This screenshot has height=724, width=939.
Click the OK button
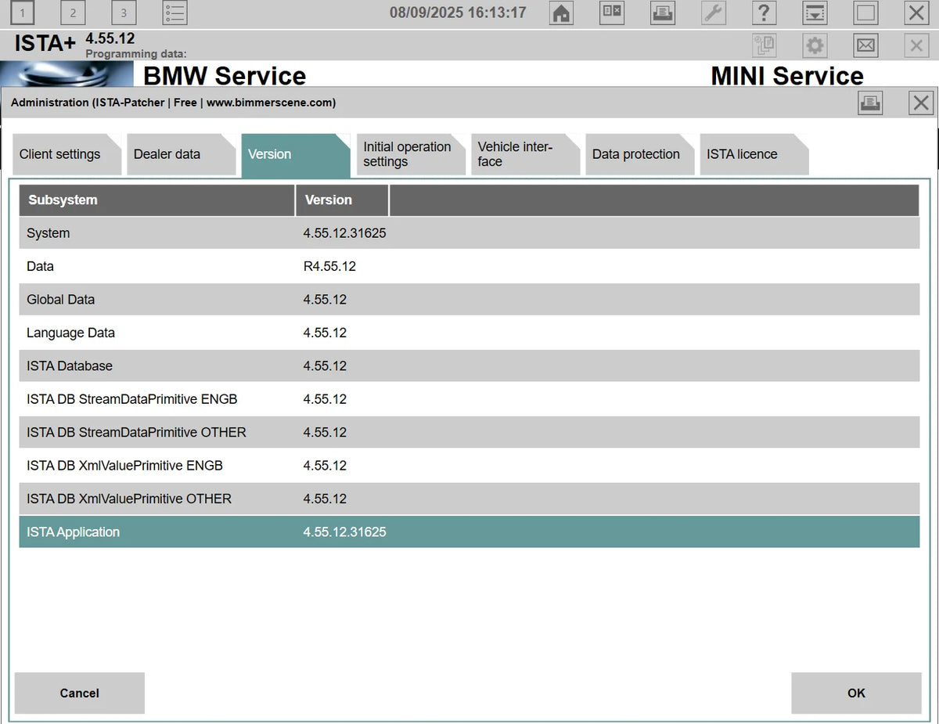855,693
